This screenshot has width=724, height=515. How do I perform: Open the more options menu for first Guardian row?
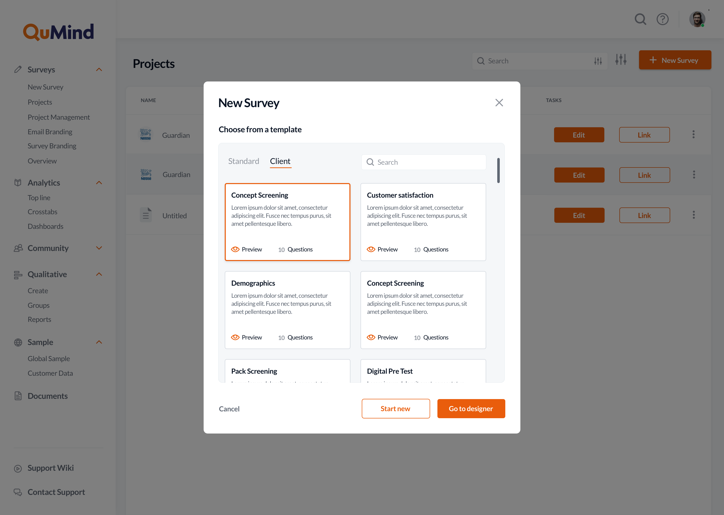pos(693,135)
